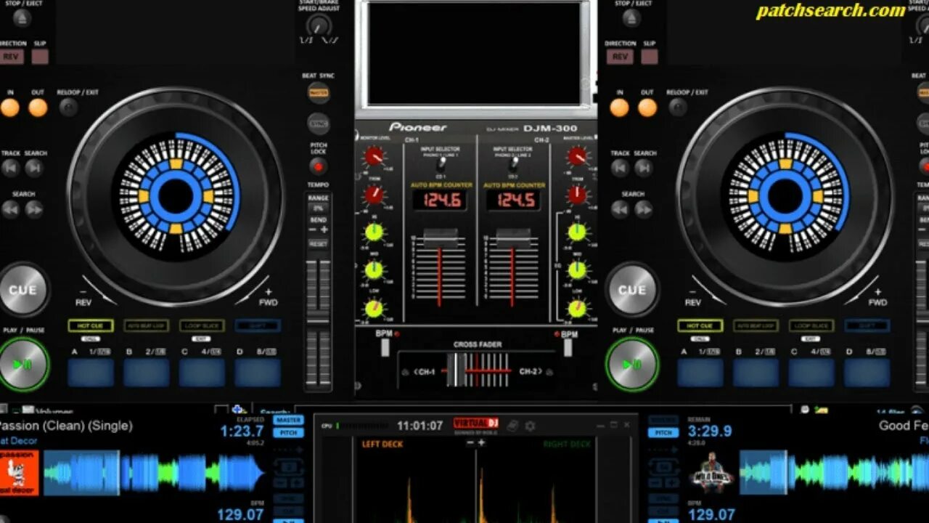Click Reloop/Exit on right deck
Viewport: 929px width, 523px height.
point(678,108)
